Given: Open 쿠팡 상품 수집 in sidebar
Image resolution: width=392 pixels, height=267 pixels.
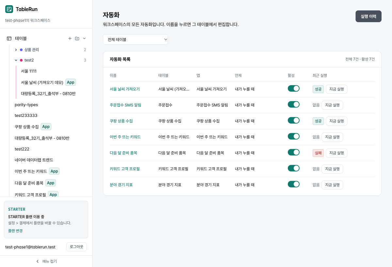Looking at the screenshot, I should 27,127.
